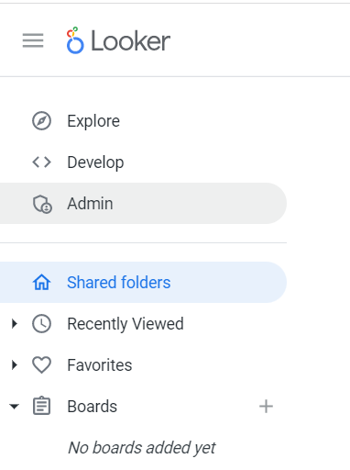
Task: Click the Explore compass icon
Action: [41, 121]
